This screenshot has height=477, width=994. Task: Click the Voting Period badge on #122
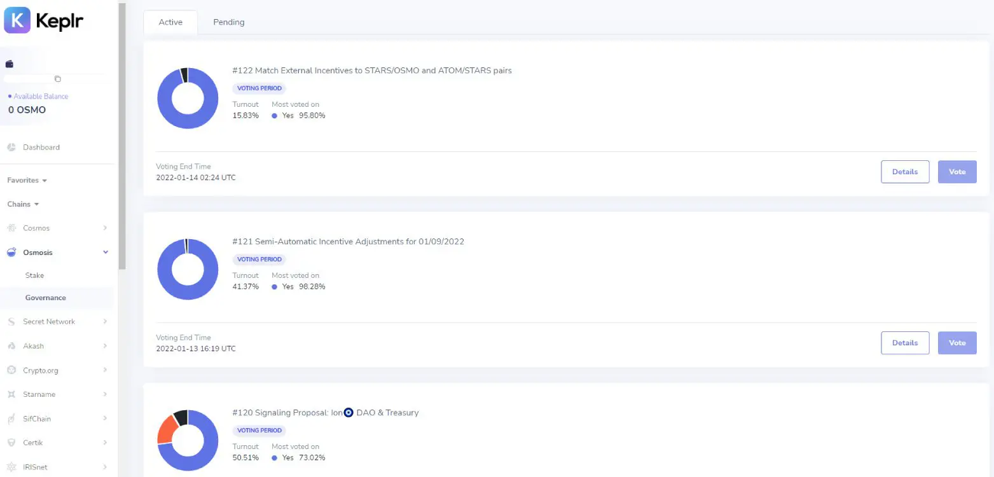coord(259,88)
